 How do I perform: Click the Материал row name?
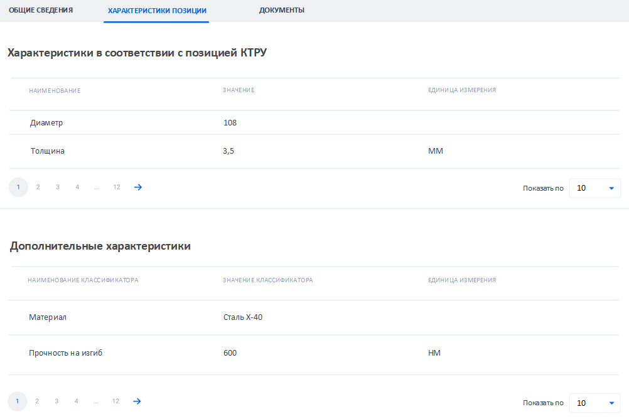tap(47, 317)
